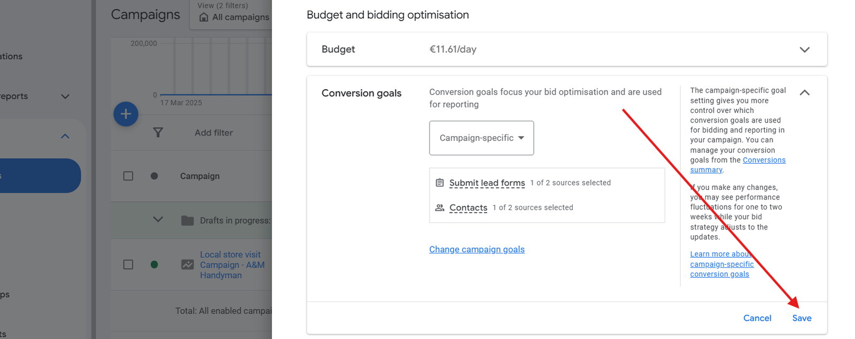The width and height of the screenshot is (855, 339).
Task: Click the Drafts in progress folder icon
Action: click(x=187, y=220)
